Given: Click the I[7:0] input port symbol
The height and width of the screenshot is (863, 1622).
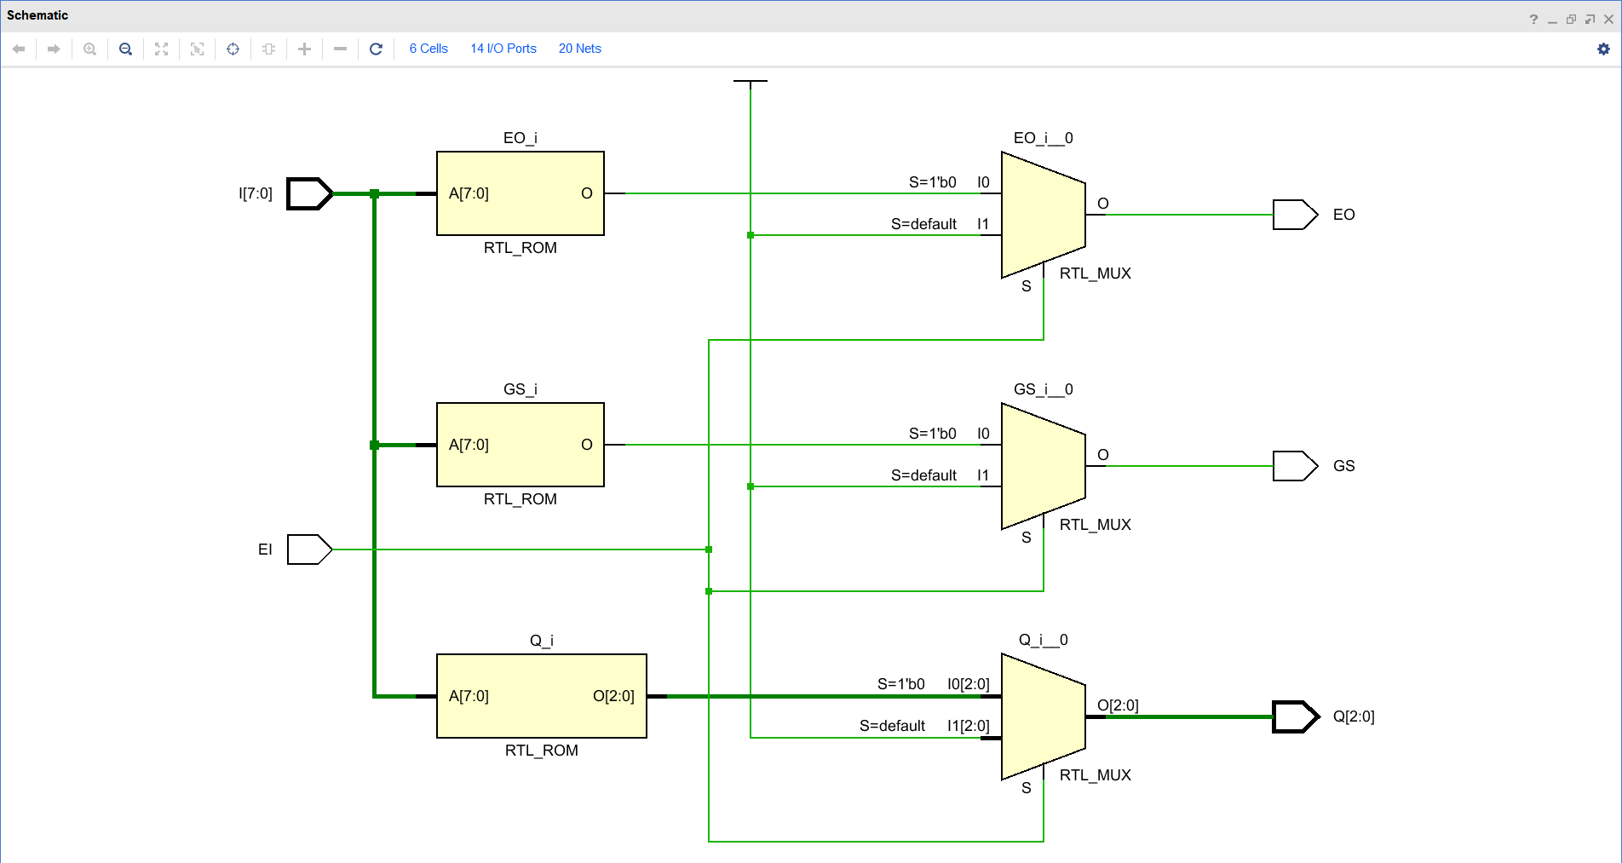Looking at the screenshot, I should 309,193.
